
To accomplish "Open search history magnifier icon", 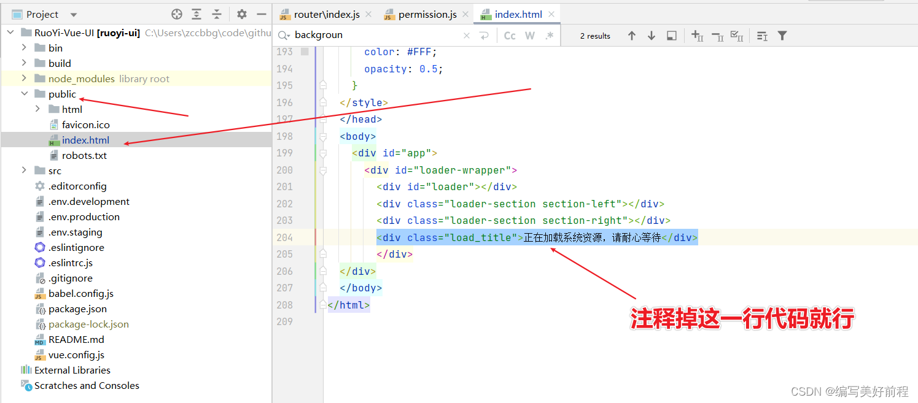I will click(284, 36).
